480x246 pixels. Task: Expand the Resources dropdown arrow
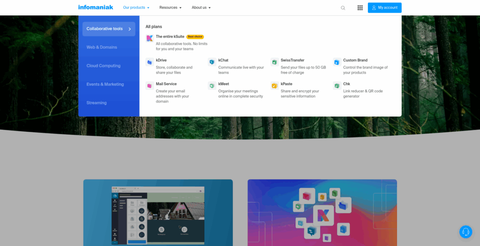(180, 8)
